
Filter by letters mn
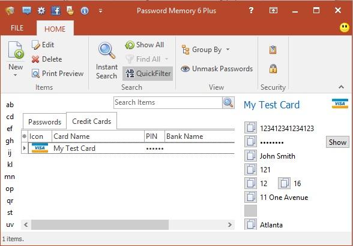(10, 177)
